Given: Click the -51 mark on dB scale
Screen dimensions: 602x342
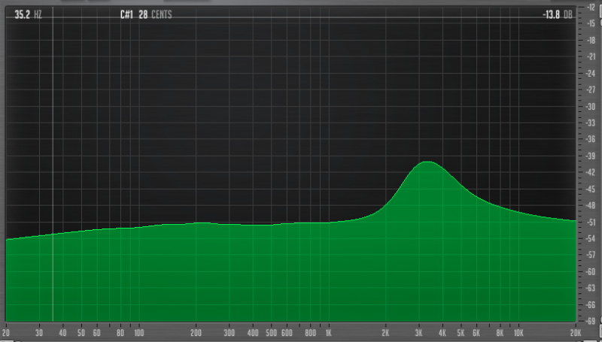Looking at the screenshot, I should point(591,222).
